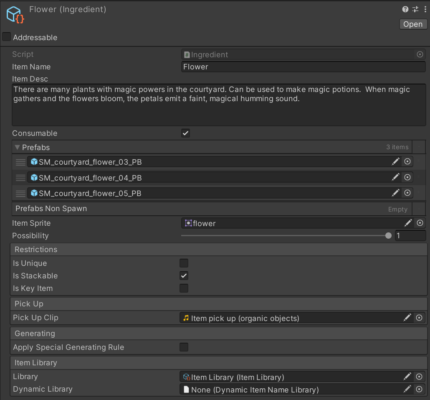Image resolution: width=430 pixels, height=400 pixels.
Task: Click the Item Name text field
Action: point(303,67)
